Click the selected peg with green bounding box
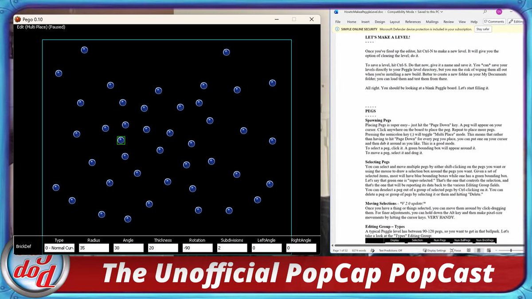532x299 pixels. click(x=121, y=140)
